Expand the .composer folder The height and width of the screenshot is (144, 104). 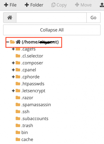(13, 63)
